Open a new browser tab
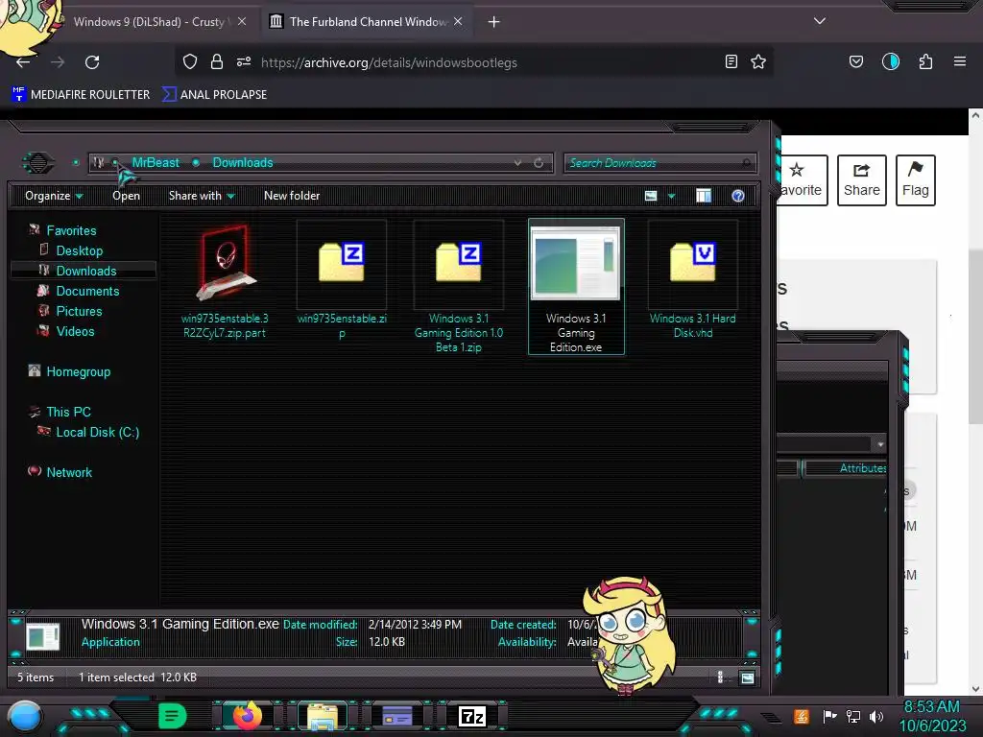Viewport: 983px width, 737px height. tap(494, 22)
